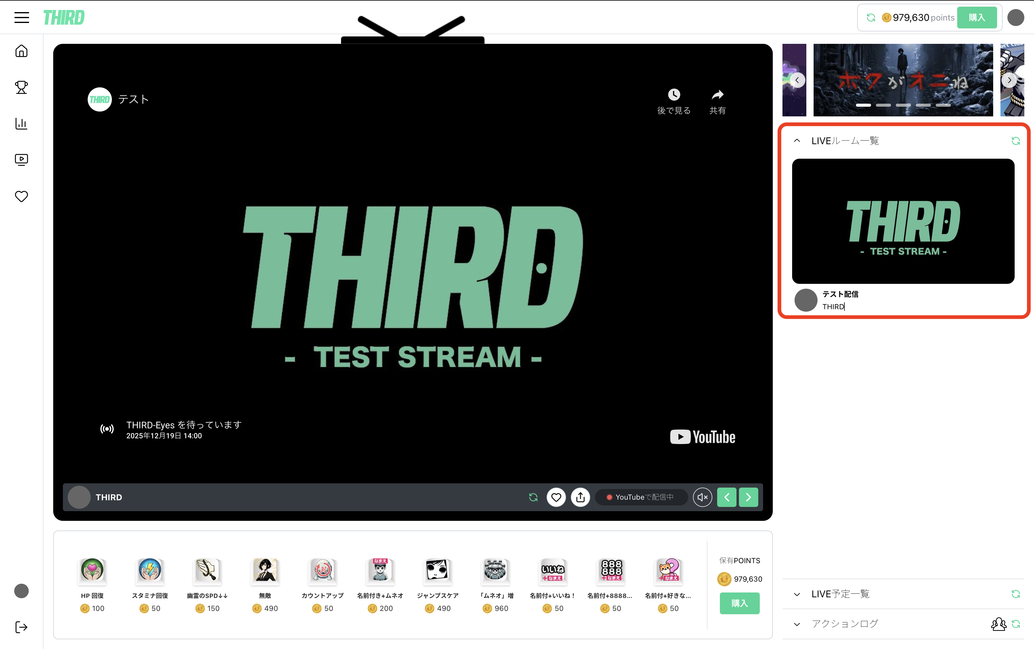Image resolution: width=1034 pixels, height=649 pixels.
Task: Toggle favorite heart in player bar
Action: point(556,497)
